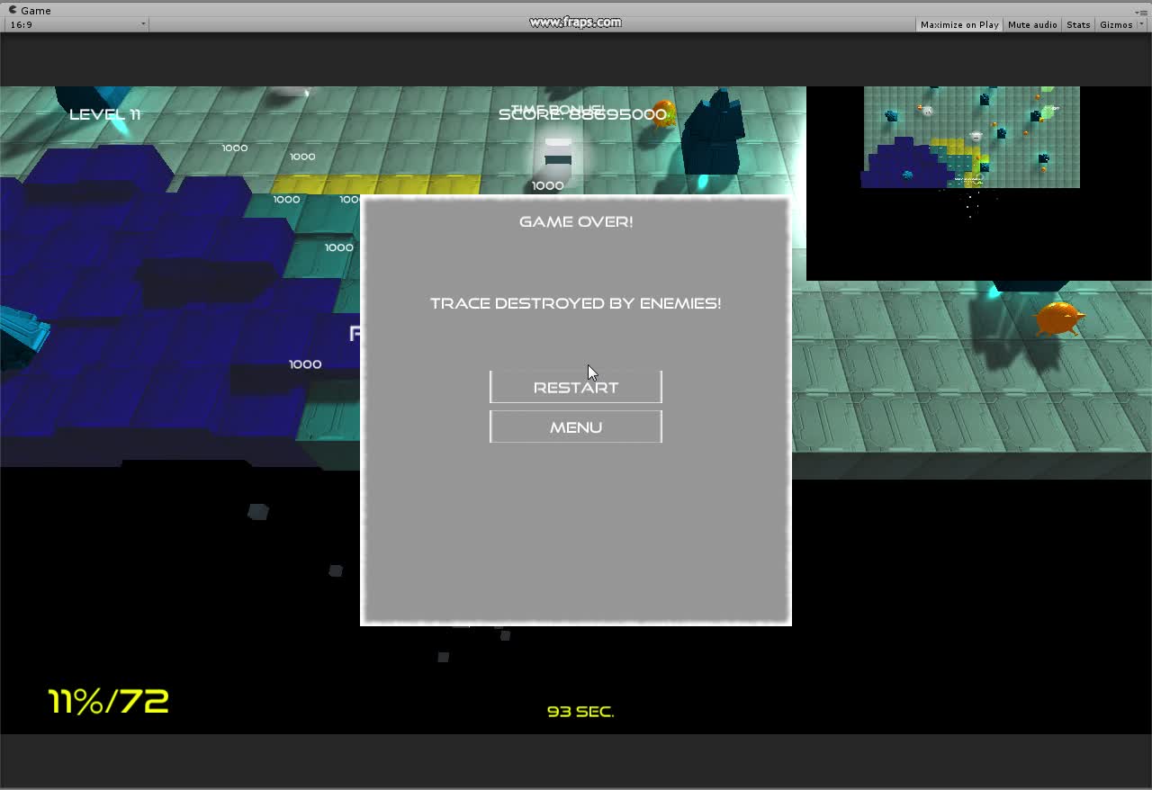Click the GAME OVER! heading
Viewport: 1152px width, 790px height.
click(x=576, y=221)
